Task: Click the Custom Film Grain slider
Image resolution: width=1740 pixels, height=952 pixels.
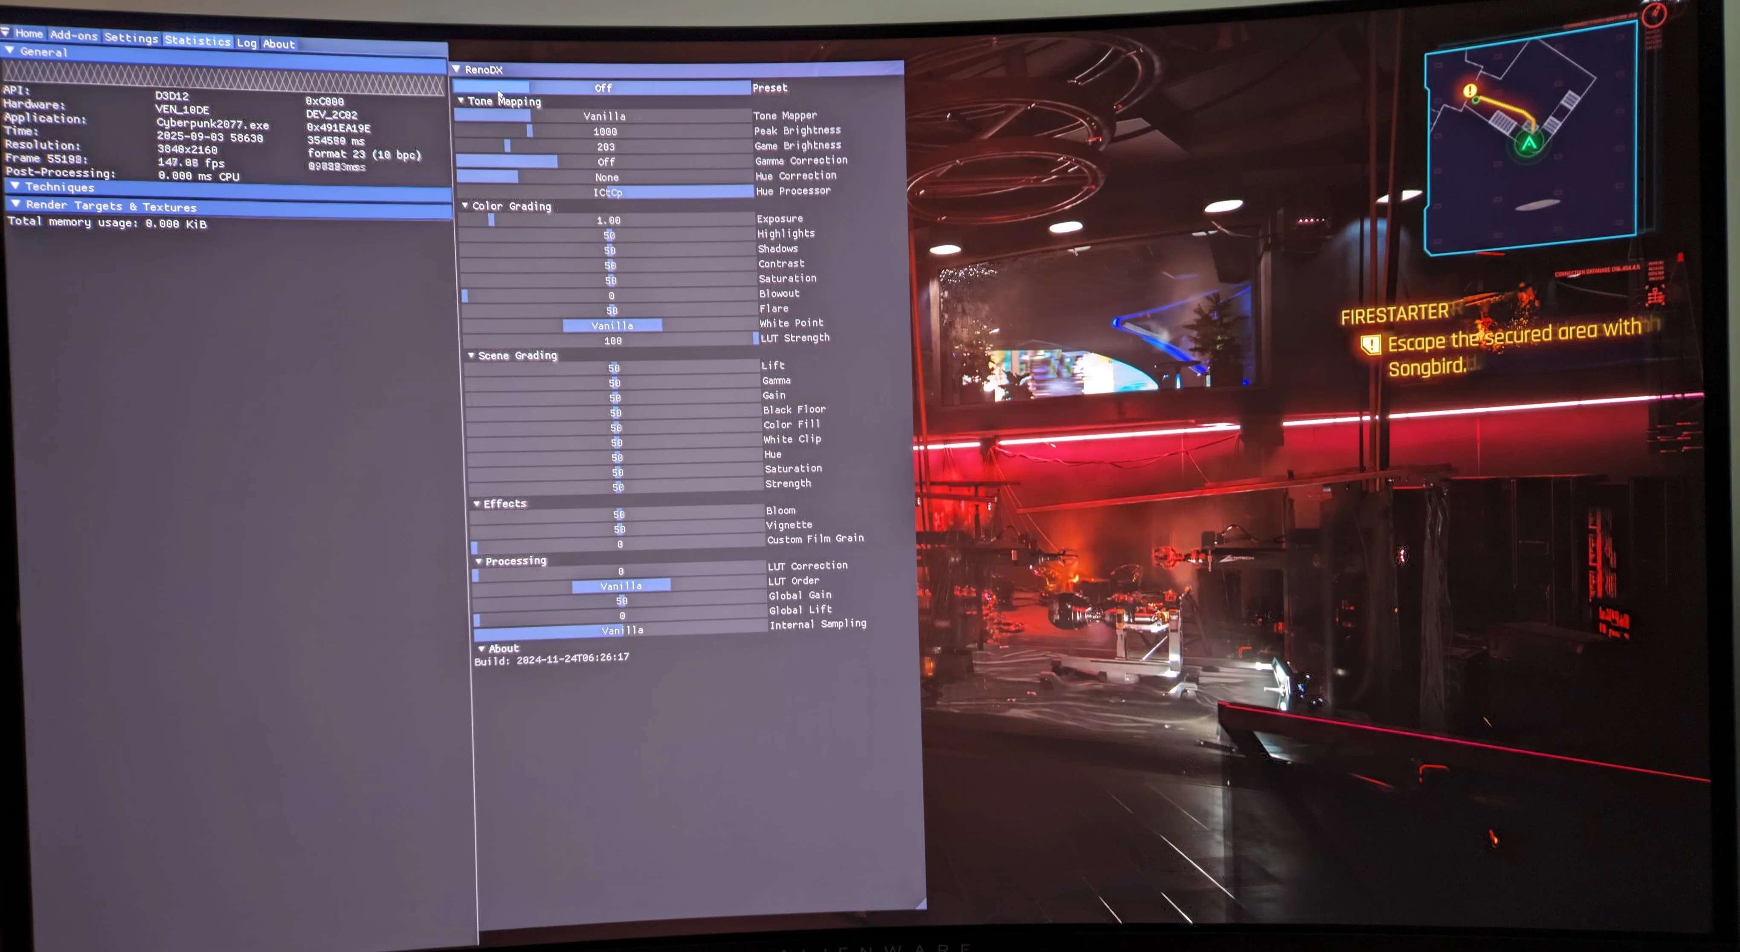Action: click(619, 544)
